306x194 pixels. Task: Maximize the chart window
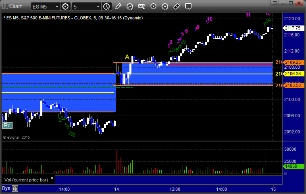click(x=291, y=3)
